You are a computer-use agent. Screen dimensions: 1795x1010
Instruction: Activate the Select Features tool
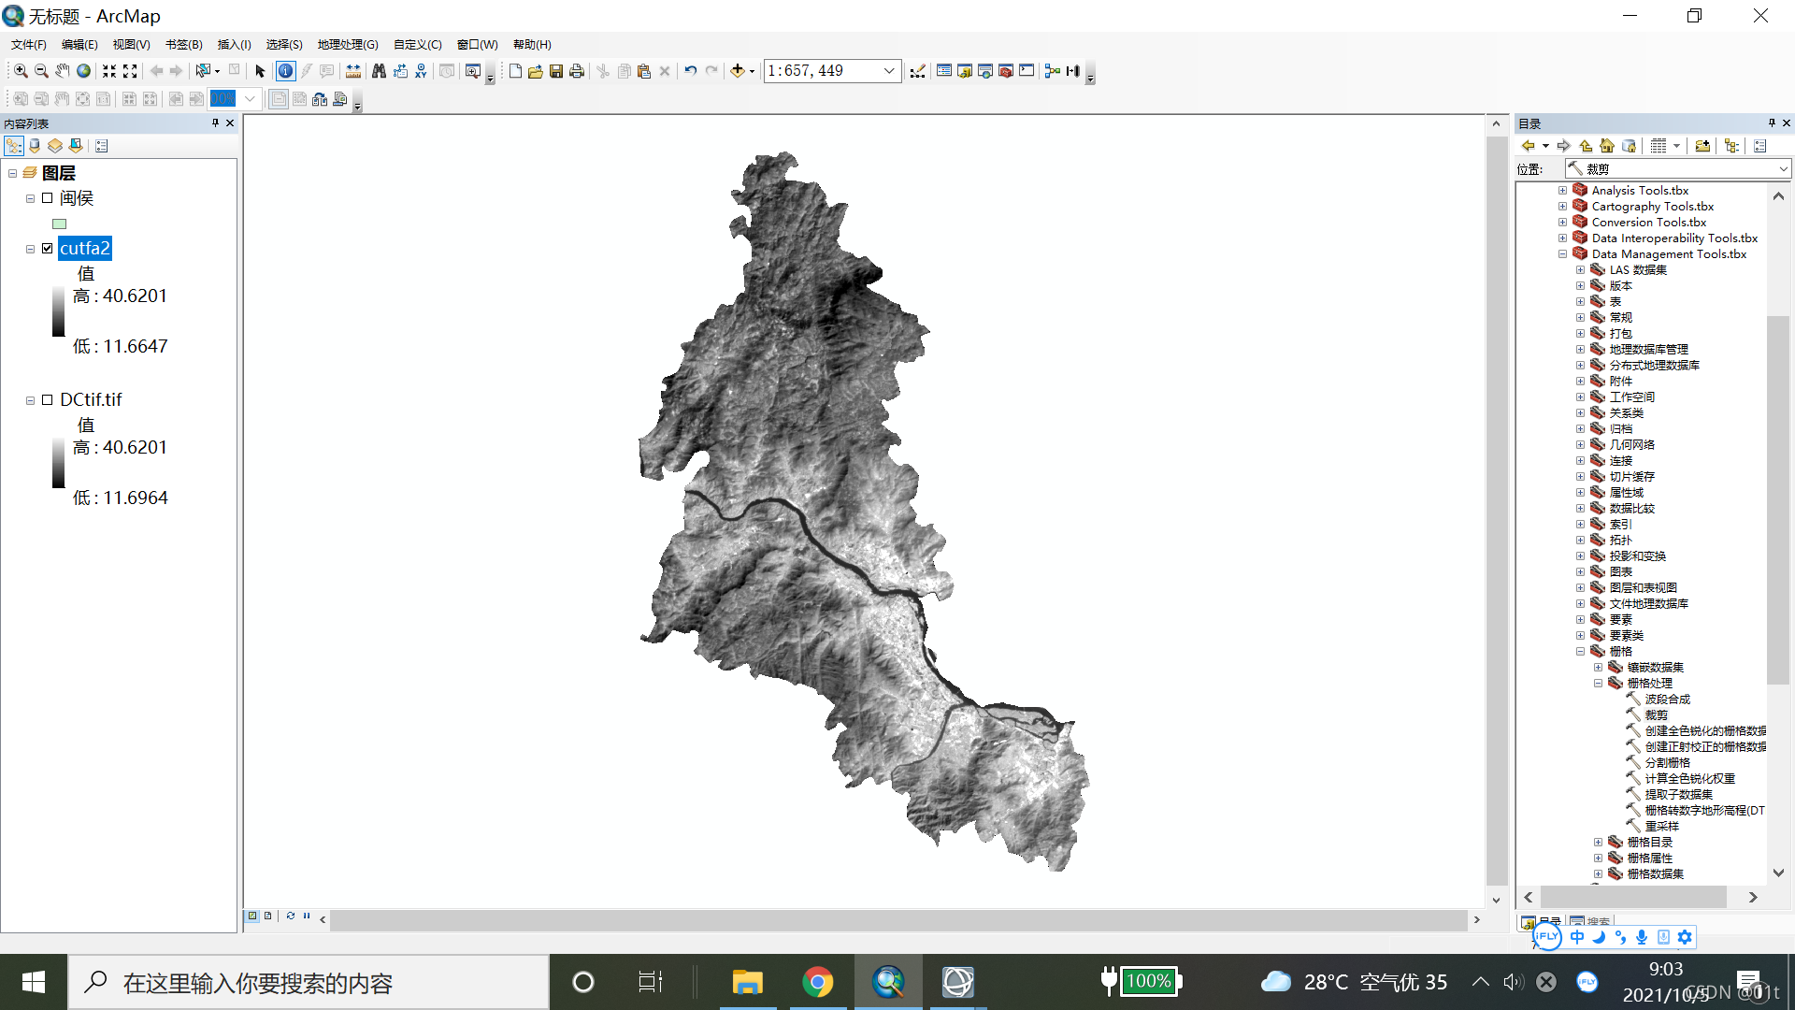tap(203, 71)
